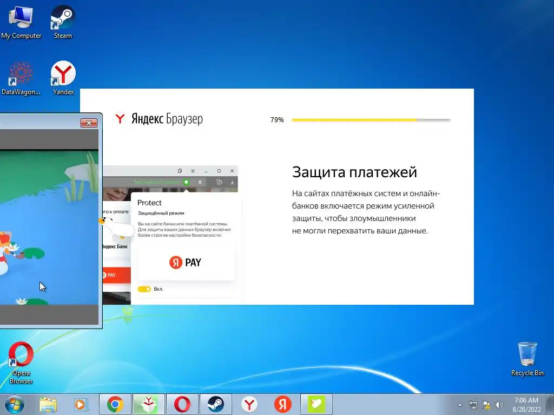Click the download arrow icon in preview
Screen dimensions: 554x415
[232, 182]
